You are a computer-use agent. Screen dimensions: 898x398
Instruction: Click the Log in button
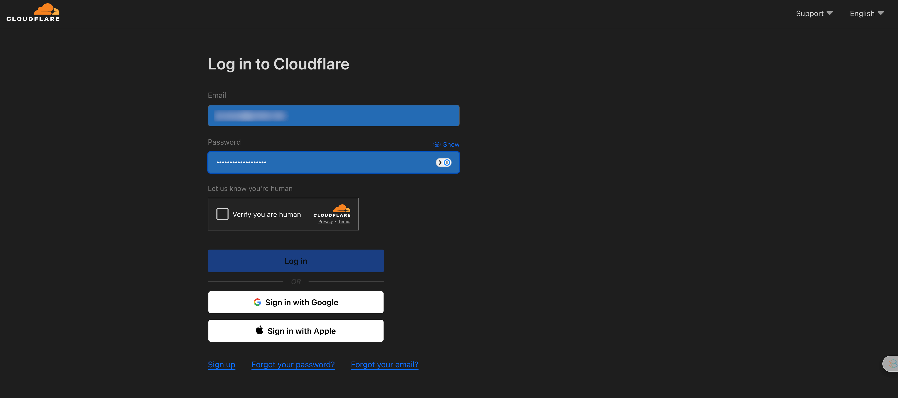[x=296, y=261]
